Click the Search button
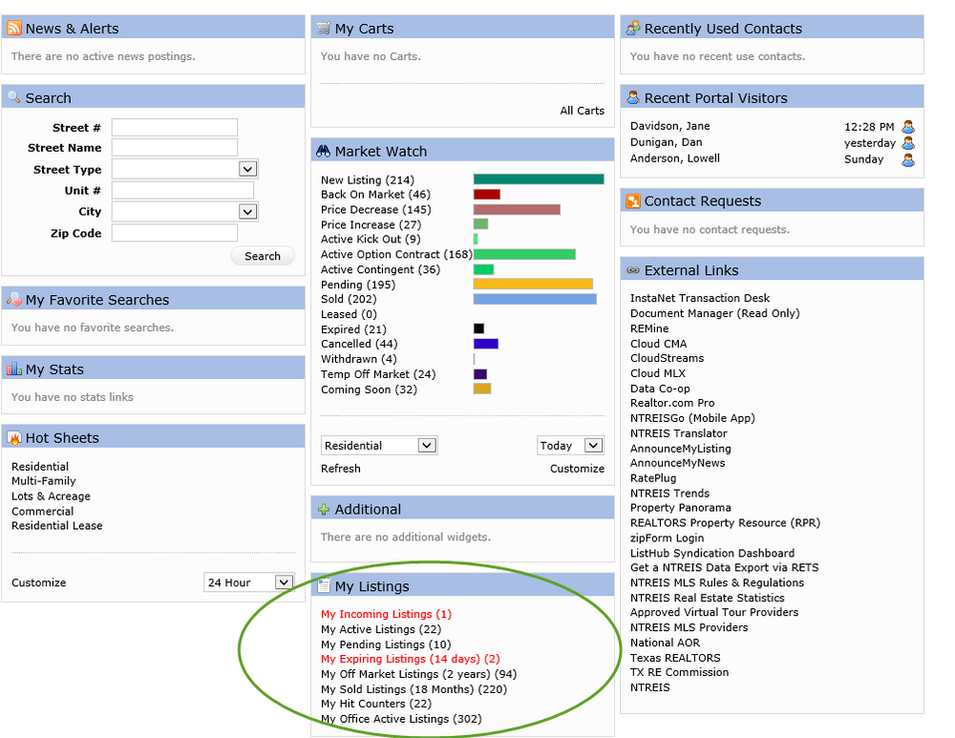The image size is (955, 738). [263, 256]
